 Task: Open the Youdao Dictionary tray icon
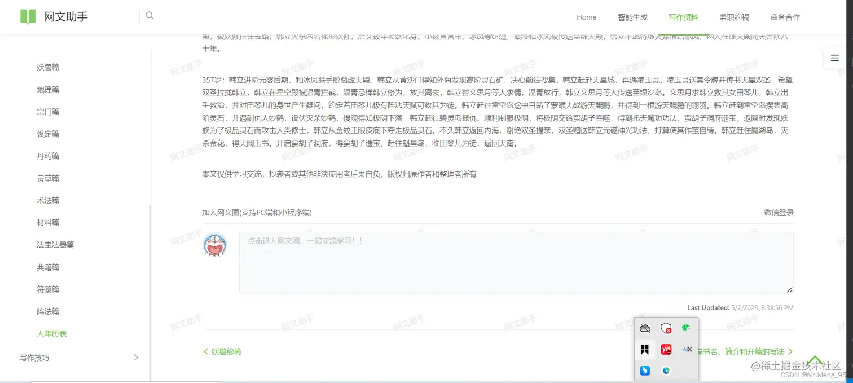[666, 349]
